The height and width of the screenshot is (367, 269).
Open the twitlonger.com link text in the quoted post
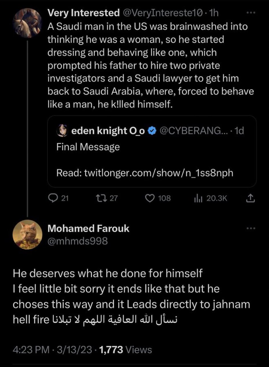(145, 173)
